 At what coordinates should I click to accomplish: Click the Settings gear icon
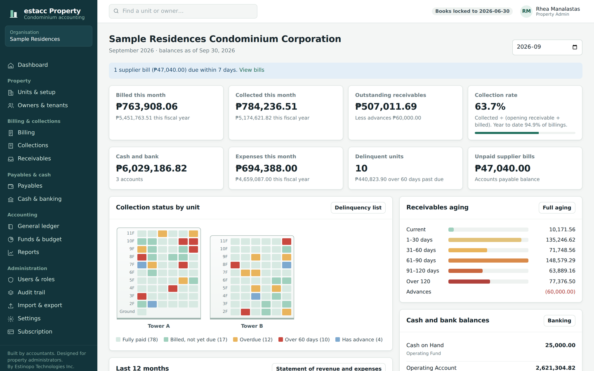click(x=11, y=319)
